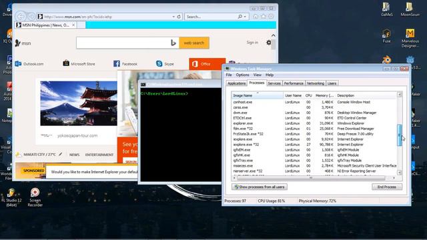Open the Options menu in Task Manager
Viewport: 427px width, 240px height.
pos(242,75)
